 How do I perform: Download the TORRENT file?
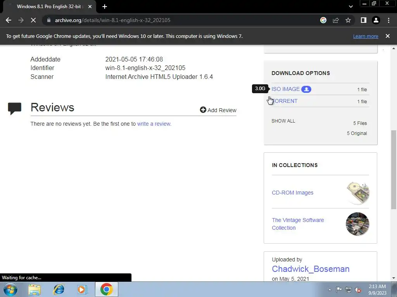[x=285, y=101]
